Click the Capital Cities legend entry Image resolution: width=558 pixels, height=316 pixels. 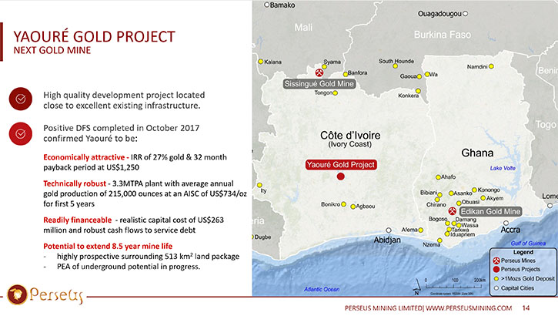[514, 287]
